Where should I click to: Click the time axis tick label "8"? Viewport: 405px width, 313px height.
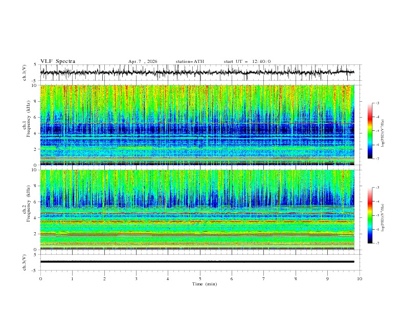pos(296,279)
